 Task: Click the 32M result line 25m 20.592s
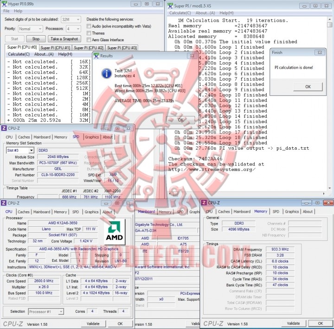49,120
